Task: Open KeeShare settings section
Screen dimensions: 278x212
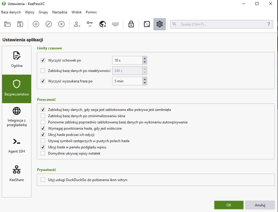Action: point(17,174)
